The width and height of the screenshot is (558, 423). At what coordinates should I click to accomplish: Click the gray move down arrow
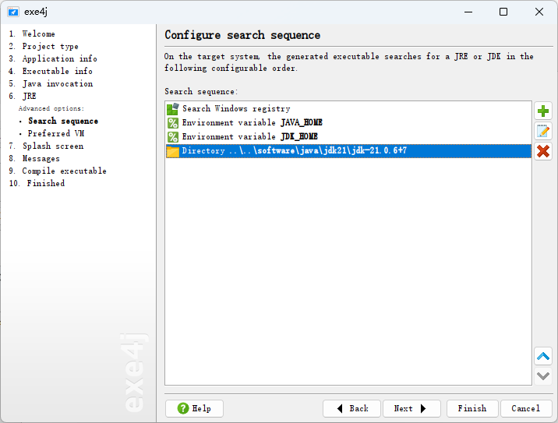pyautogui.click(x=543, y=376)
